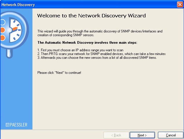
Task: Click the Paessler logo
Action: tap(17, 125)
